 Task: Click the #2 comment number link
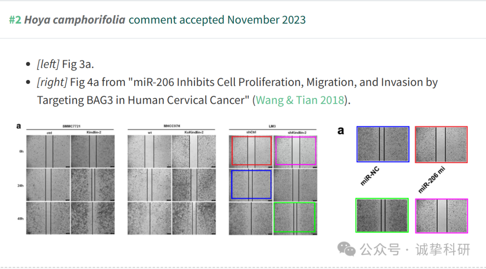click(15, 20)
